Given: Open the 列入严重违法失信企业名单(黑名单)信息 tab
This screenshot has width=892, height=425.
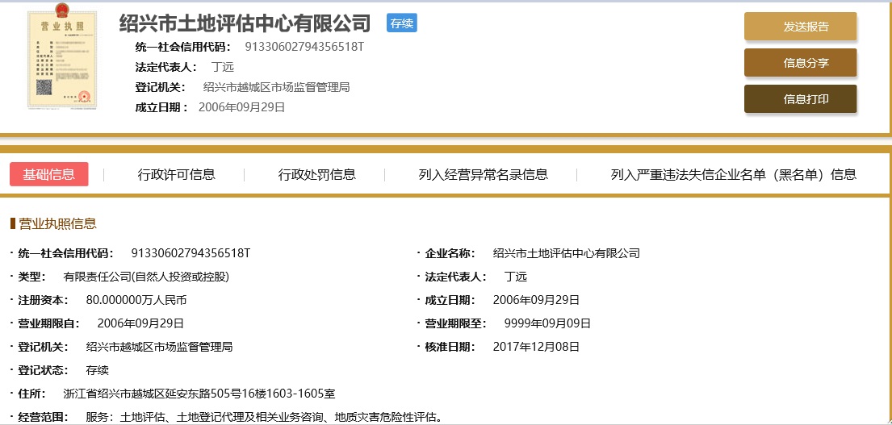Looking at the screenshot, I should point(733,174).
